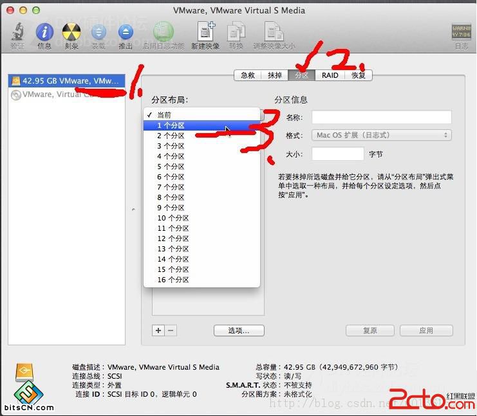The height and width of the screenshot is (416, 477).
Task: Choose 5 个分区 from layout menu
Action: [201, 167]
